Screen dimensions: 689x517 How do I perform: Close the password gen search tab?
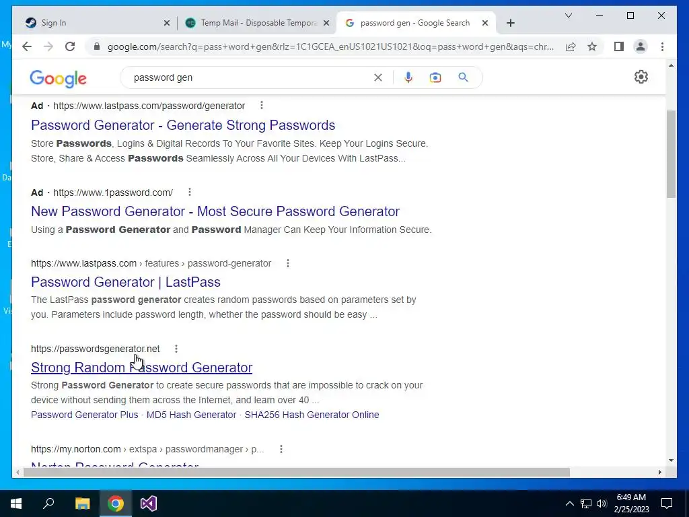[485, 23]
